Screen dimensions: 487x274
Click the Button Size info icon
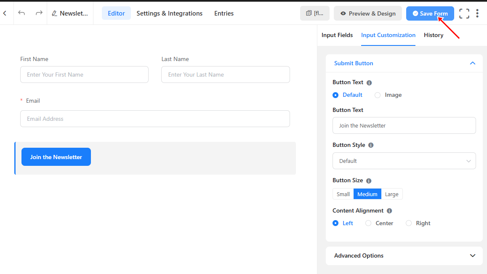[x=369, y=181]
